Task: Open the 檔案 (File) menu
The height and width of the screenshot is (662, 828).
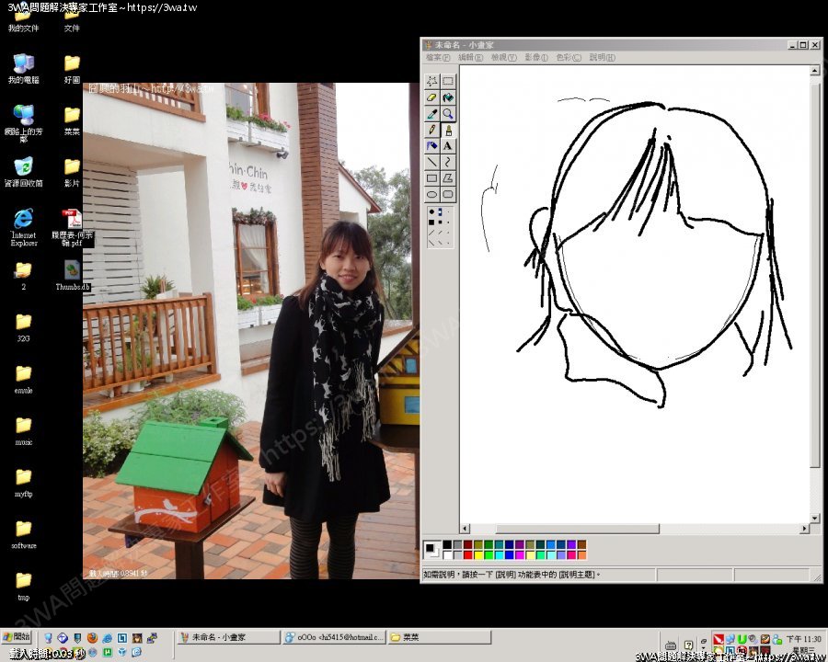Action: click(438, 57)
